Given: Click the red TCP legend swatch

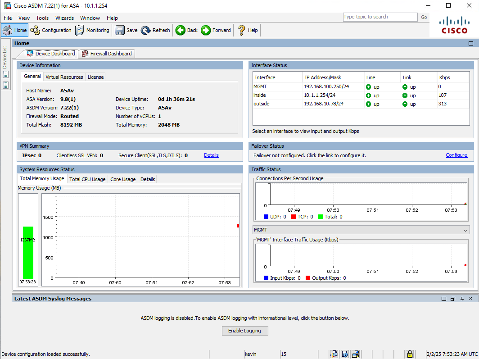Looking at the screenshot, I should coord(293,217).
